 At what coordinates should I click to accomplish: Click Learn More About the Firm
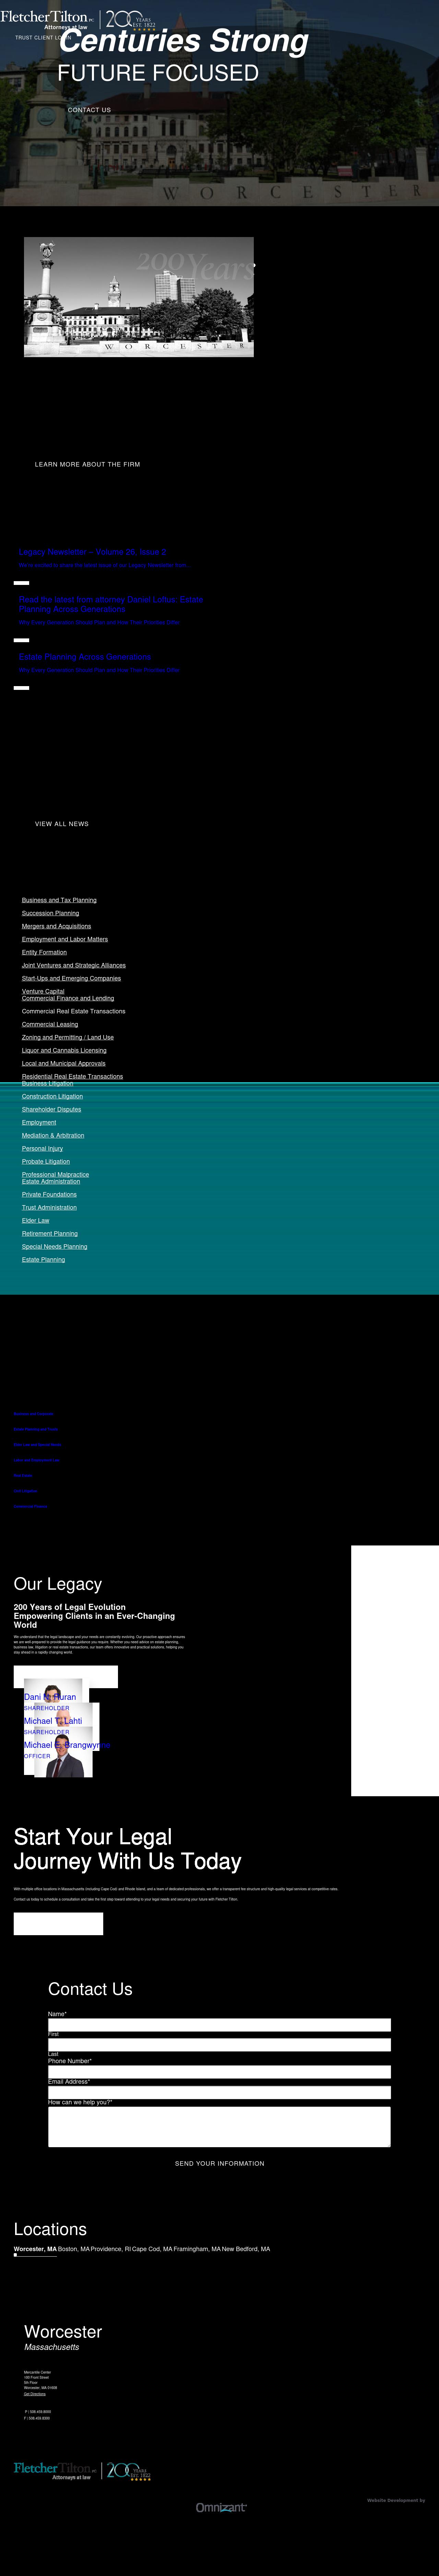tap(87, 464)
